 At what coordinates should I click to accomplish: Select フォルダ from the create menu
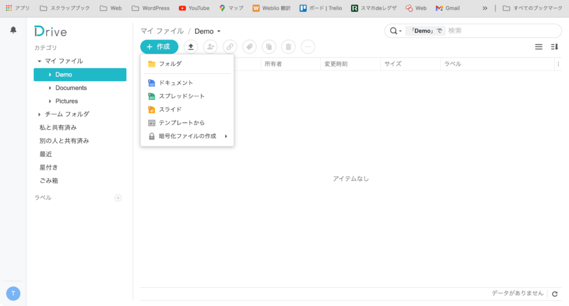pyautogui.click(x=170, y=64)
